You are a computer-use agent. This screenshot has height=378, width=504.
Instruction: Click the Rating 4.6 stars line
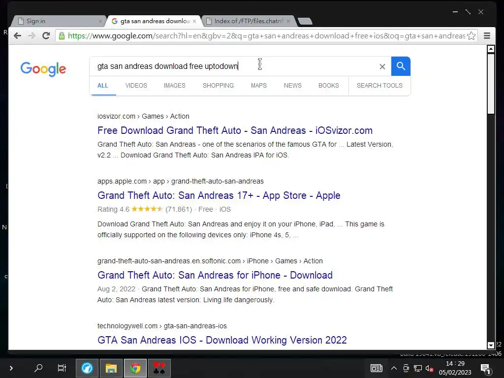pos(164,209)
